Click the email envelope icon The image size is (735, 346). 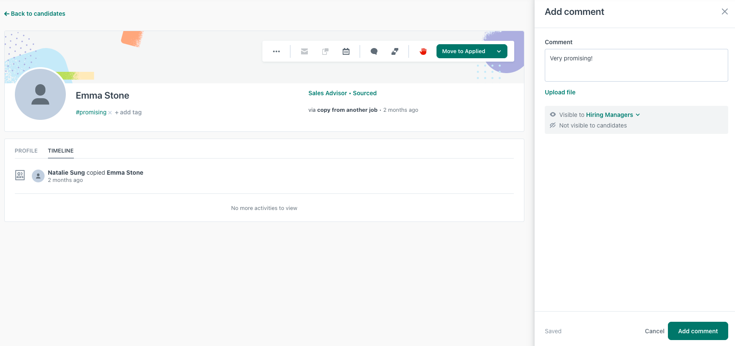304,51
